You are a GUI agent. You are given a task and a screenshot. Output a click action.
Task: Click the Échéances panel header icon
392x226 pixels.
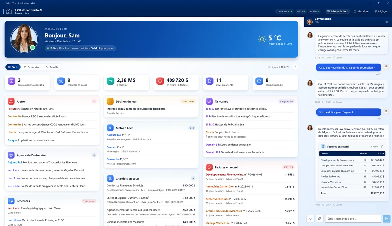[11, 201]
